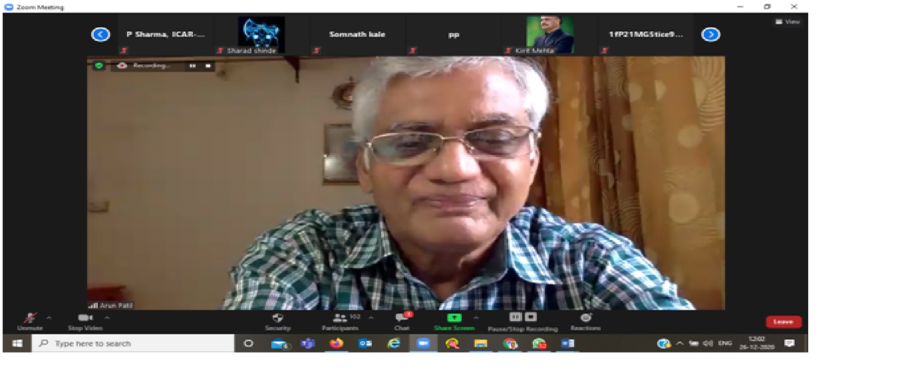Click the red Leave button
Screen dimensions: 904x373
point(783,321)
